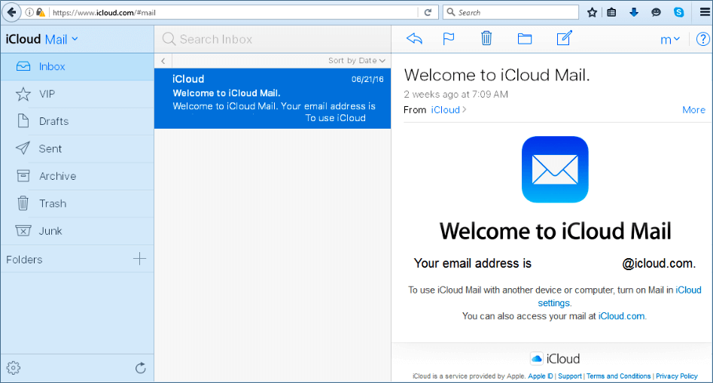Click the More link in the message header
The image size is (713, 383).
[694, 110]
